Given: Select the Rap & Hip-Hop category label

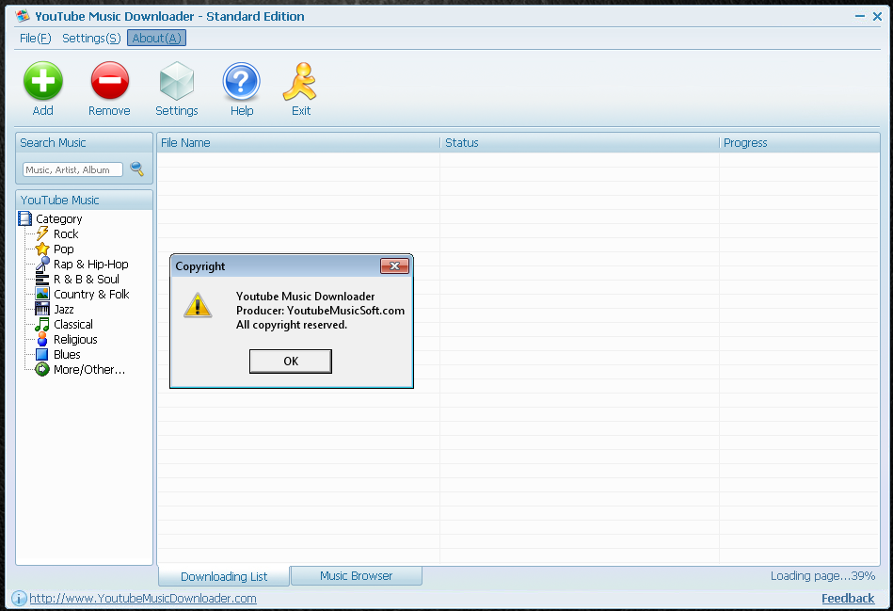Looking at the screenshot, I should [91, 264].
